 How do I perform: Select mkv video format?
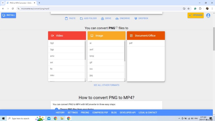[66, 75]
